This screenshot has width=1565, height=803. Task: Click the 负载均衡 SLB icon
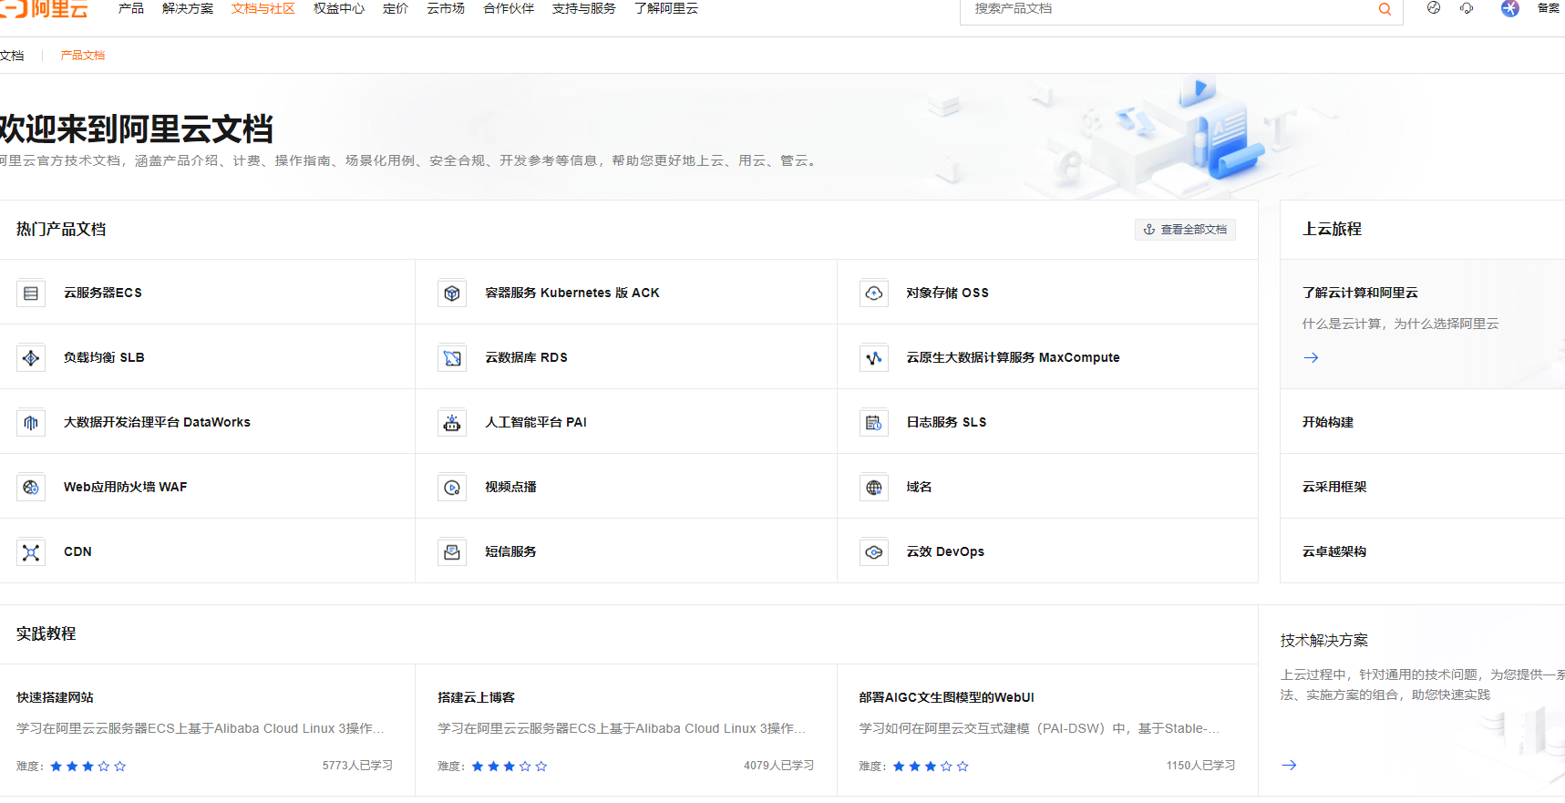(31, 357)
